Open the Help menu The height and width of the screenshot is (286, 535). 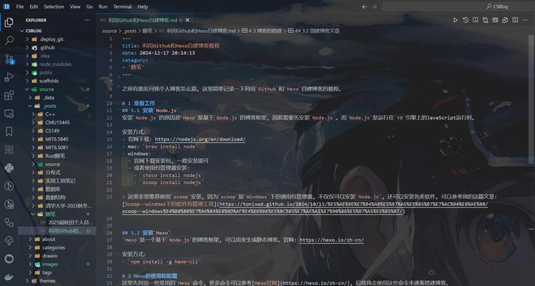coord(143,6)
